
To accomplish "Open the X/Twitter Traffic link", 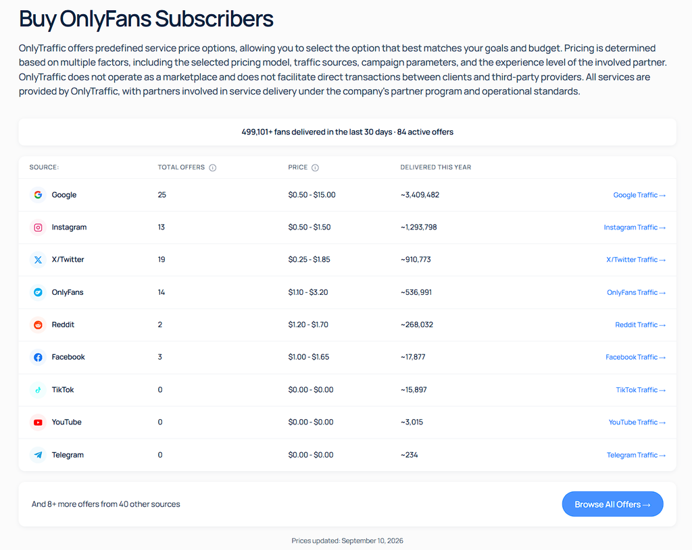I will click(635, 260).
